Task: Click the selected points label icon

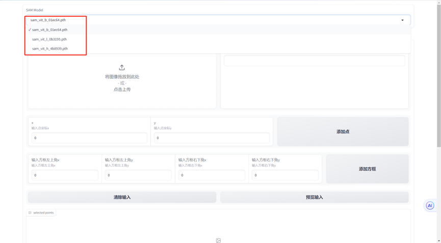Action: click(x=30, y=212)
